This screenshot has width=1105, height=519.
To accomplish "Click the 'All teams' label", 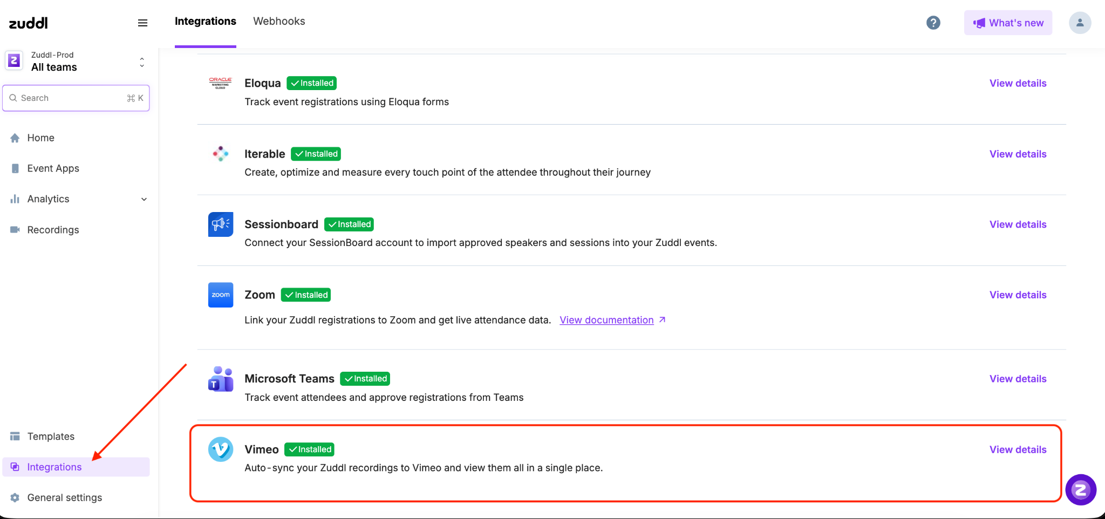I will 54,67.
